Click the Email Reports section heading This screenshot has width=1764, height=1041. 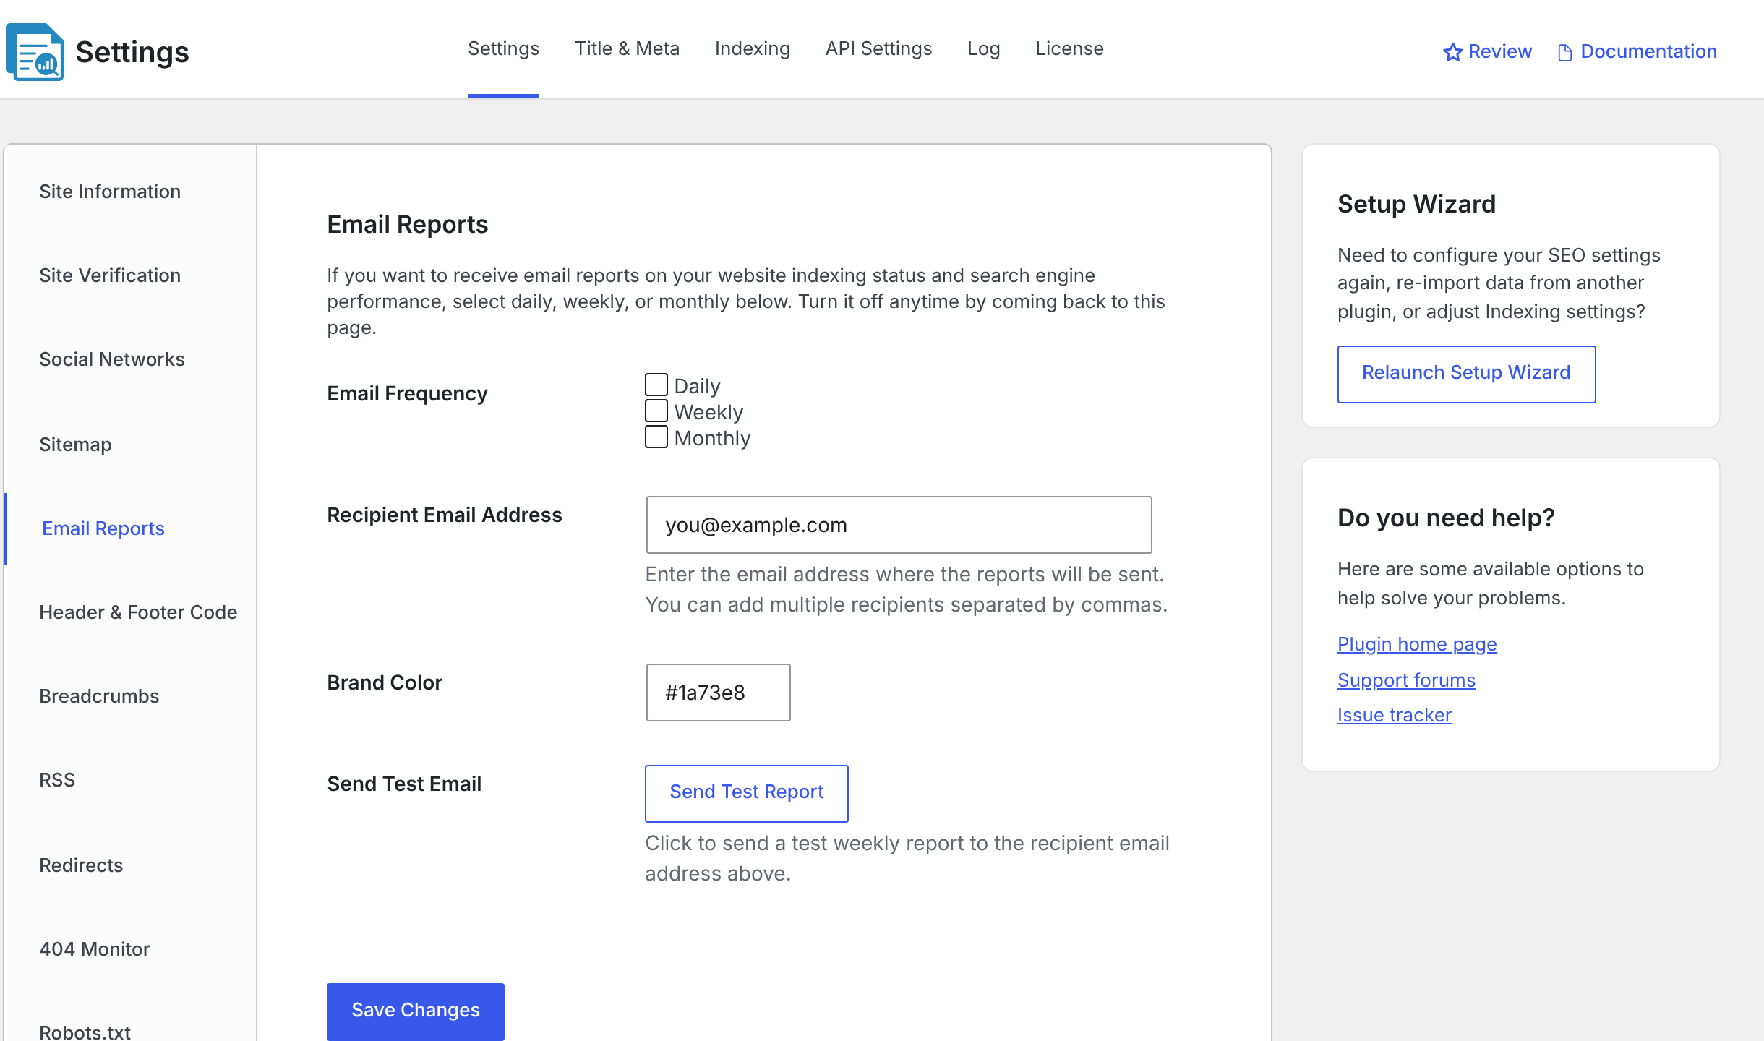coord(408,225)
